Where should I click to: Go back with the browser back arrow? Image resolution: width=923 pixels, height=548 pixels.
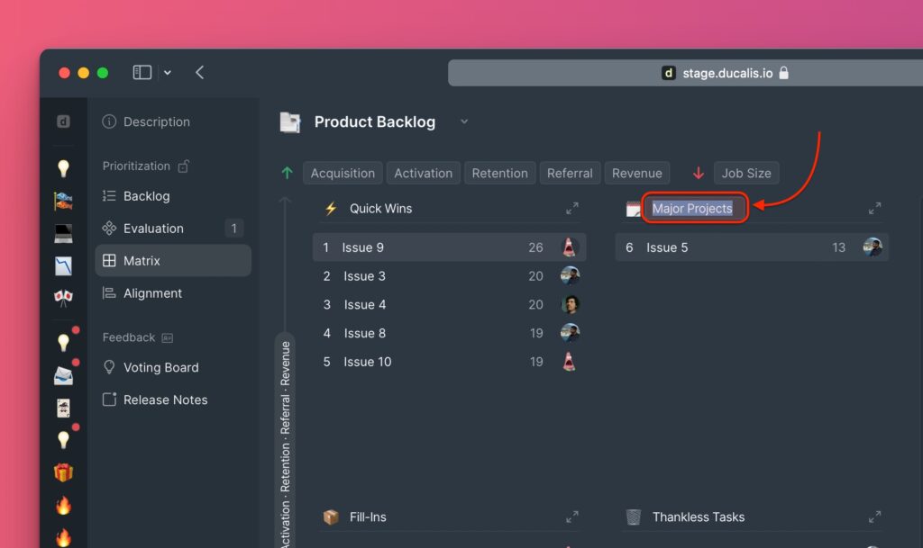[x=199, y=73]
